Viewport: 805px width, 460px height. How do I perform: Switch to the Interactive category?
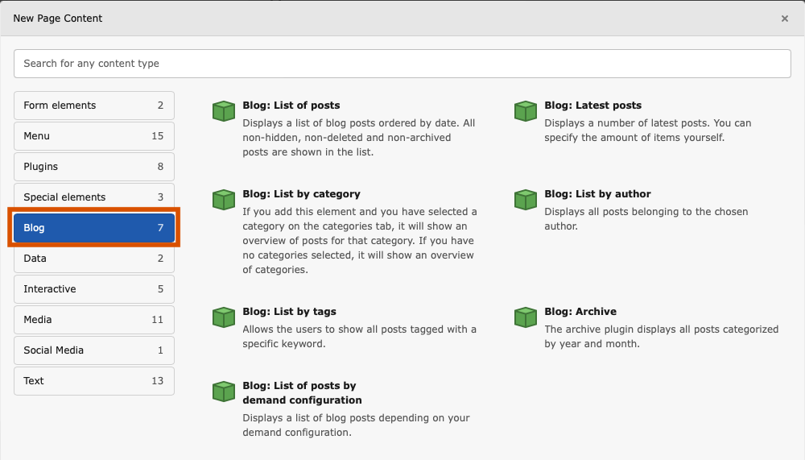94,289
